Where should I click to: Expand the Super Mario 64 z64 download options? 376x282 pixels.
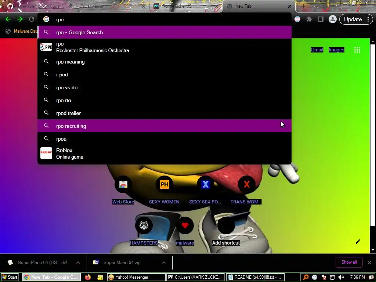[78, 263]
